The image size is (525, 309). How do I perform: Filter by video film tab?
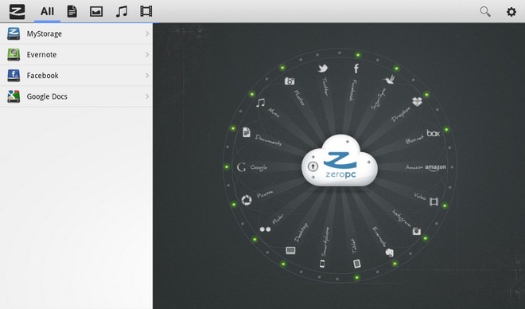[x=146, y=11]
